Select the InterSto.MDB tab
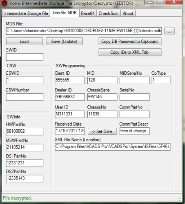Image resolution: width=185 pixels, height=204 pixels. tap(65, 13)
